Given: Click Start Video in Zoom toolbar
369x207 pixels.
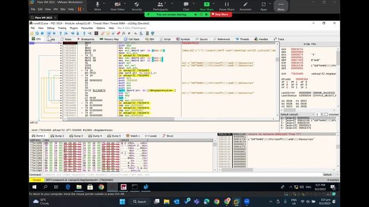Looking at the screenshot, I should 118,6.
